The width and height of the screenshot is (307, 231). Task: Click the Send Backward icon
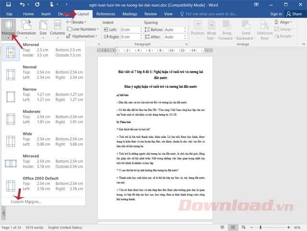pos(246,29)
